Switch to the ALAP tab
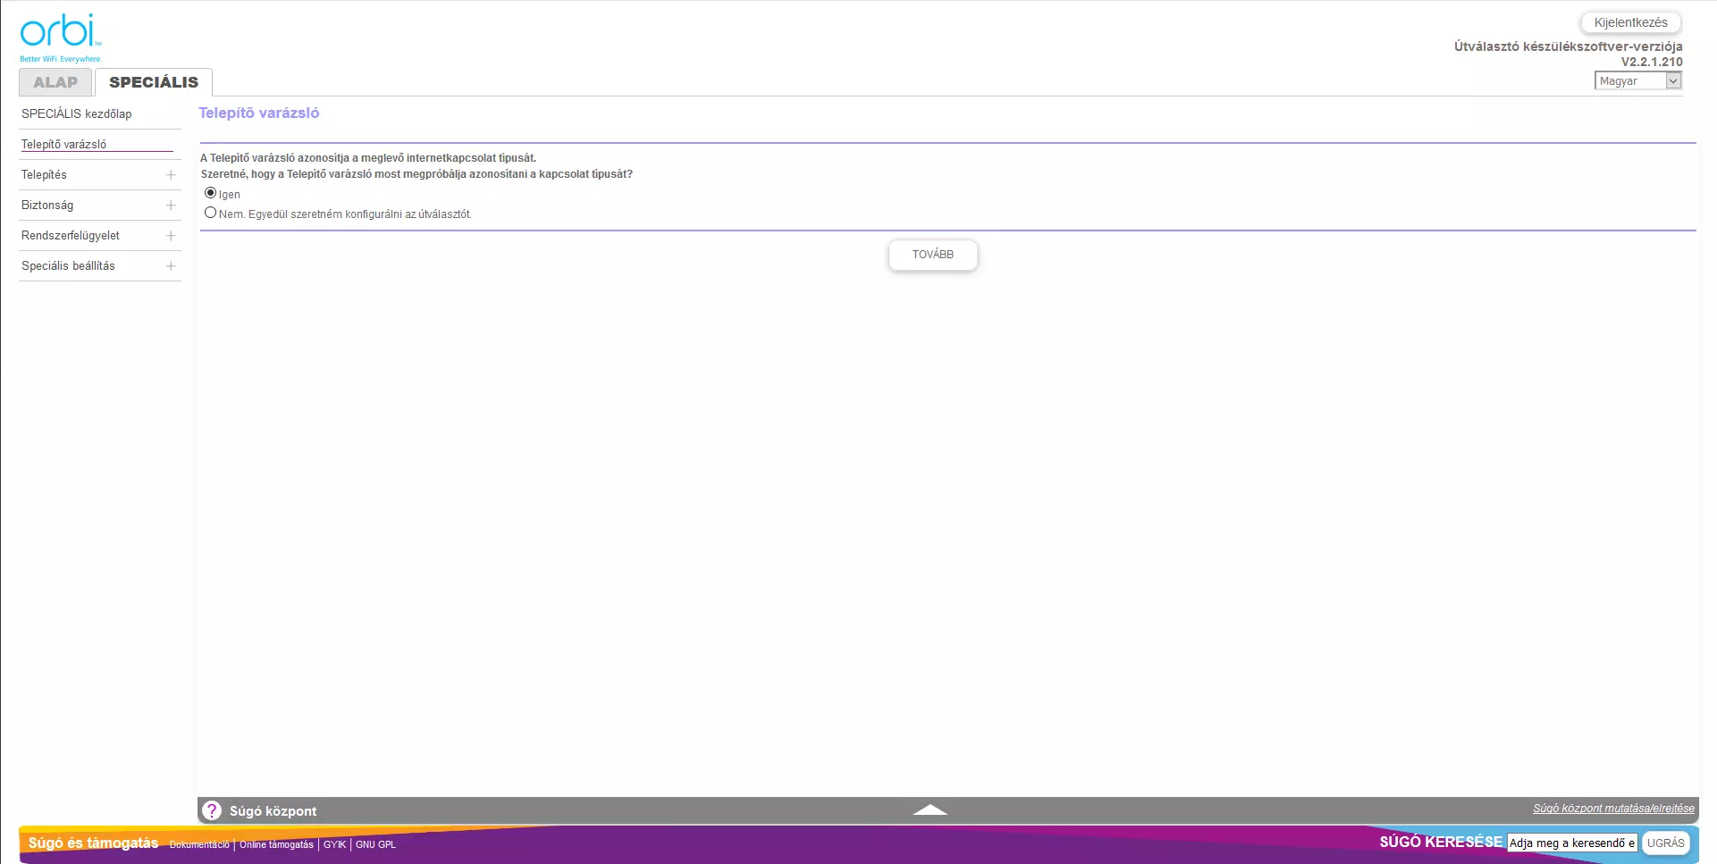1717x864 pixels. pyautogui.click(x=55, y=82)
